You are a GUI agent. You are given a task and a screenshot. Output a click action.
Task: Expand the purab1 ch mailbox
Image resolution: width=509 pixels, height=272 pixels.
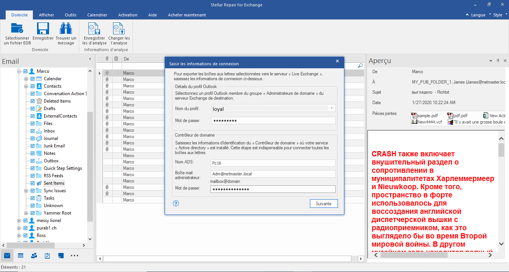(19, 228)
